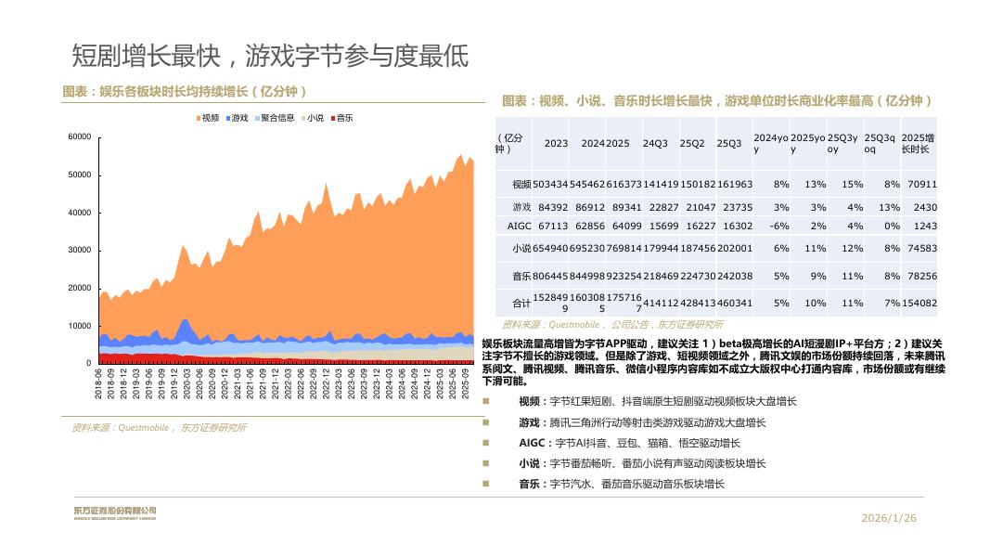Click table cell 654940
The width and height of the screenshot is (990, 557).
coord(550,249)
